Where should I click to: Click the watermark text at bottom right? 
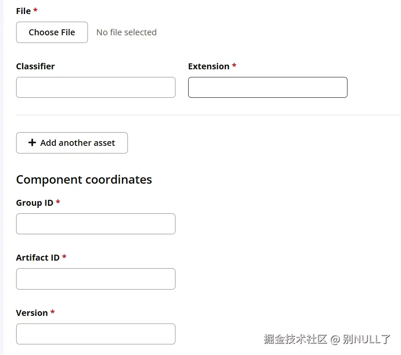[327, 339]
